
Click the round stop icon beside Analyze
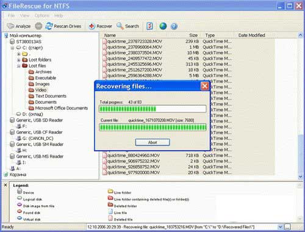point(38,26)
